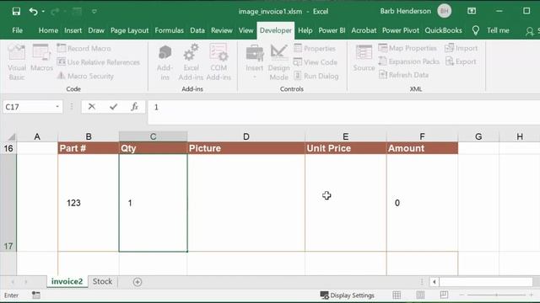The height and width of the screenshot is (303, 540).
Task: Customize Quick Access Toolbar dropdown
Action: pos(94,11)
